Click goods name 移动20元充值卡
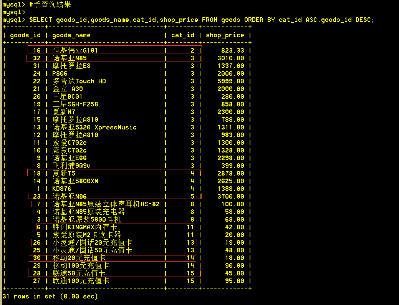The height and width of the screenshot is (305, 399). [79, 258]
